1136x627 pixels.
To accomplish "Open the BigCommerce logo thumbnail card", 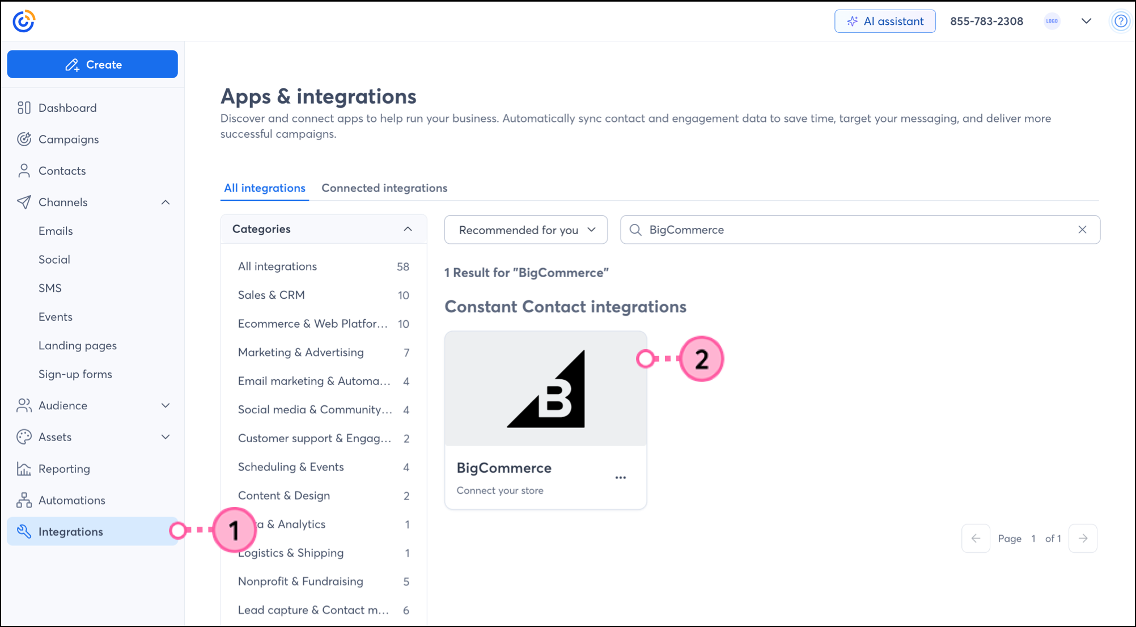I will tap(545, 389).
